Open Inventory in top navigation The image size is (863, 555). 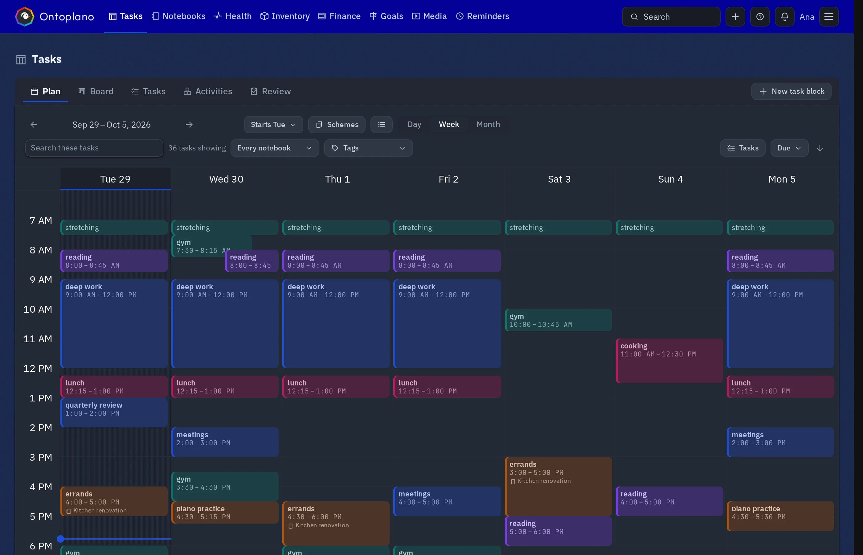click(x=285, y=16)
